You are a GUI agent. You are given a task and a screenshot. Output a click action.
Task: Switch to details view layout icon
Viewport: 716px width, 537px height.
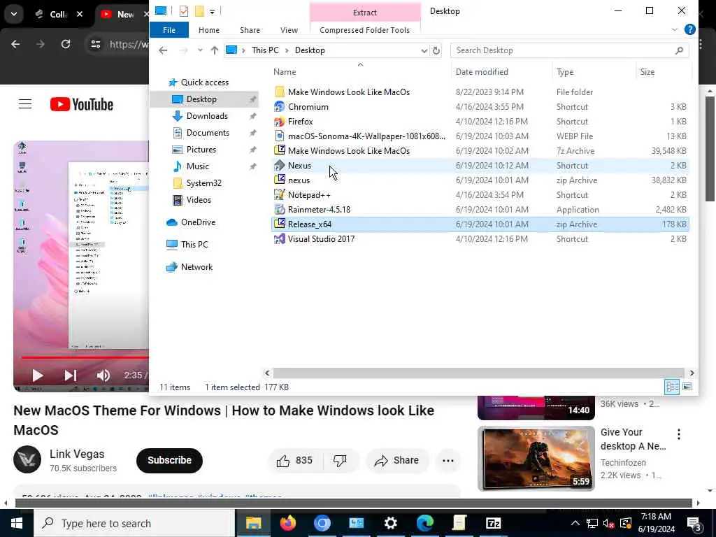pos(672,387)
